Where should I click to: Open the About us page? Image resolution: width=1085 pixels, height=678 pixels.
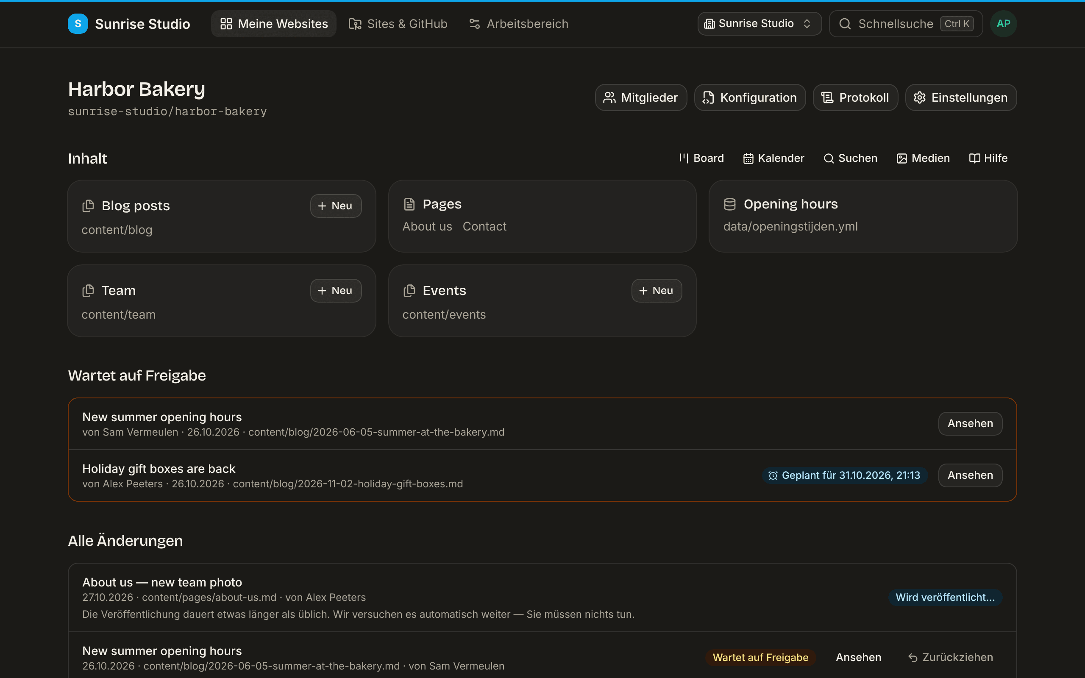point(427,226)
